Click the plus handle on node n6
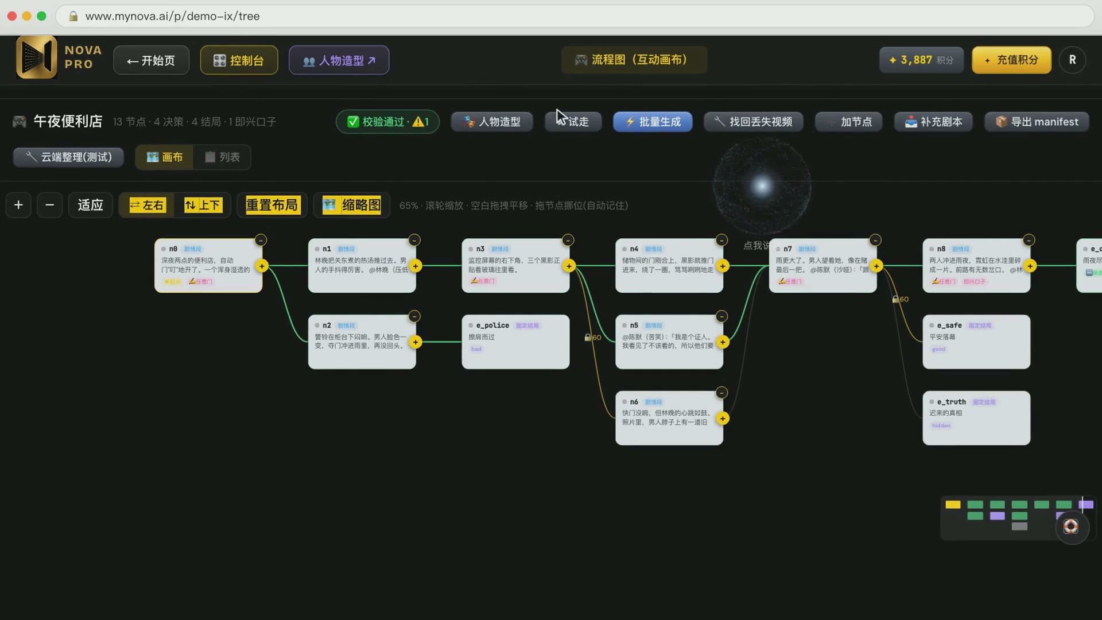Image resolution: width=1102 pixels, height=620 pixels. (x=723, y=418)
